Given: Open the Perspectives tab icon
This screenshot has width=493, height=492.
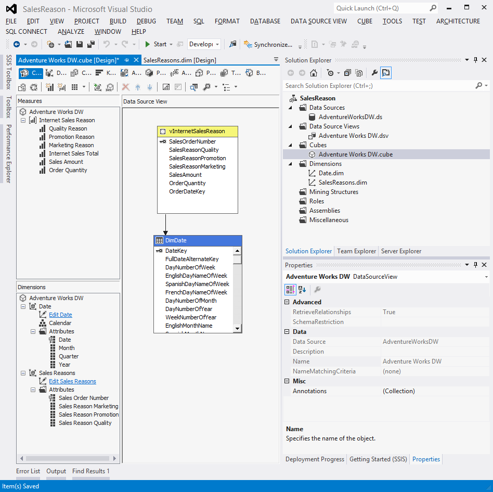Looking at the screenshot, I should [199, 73].
